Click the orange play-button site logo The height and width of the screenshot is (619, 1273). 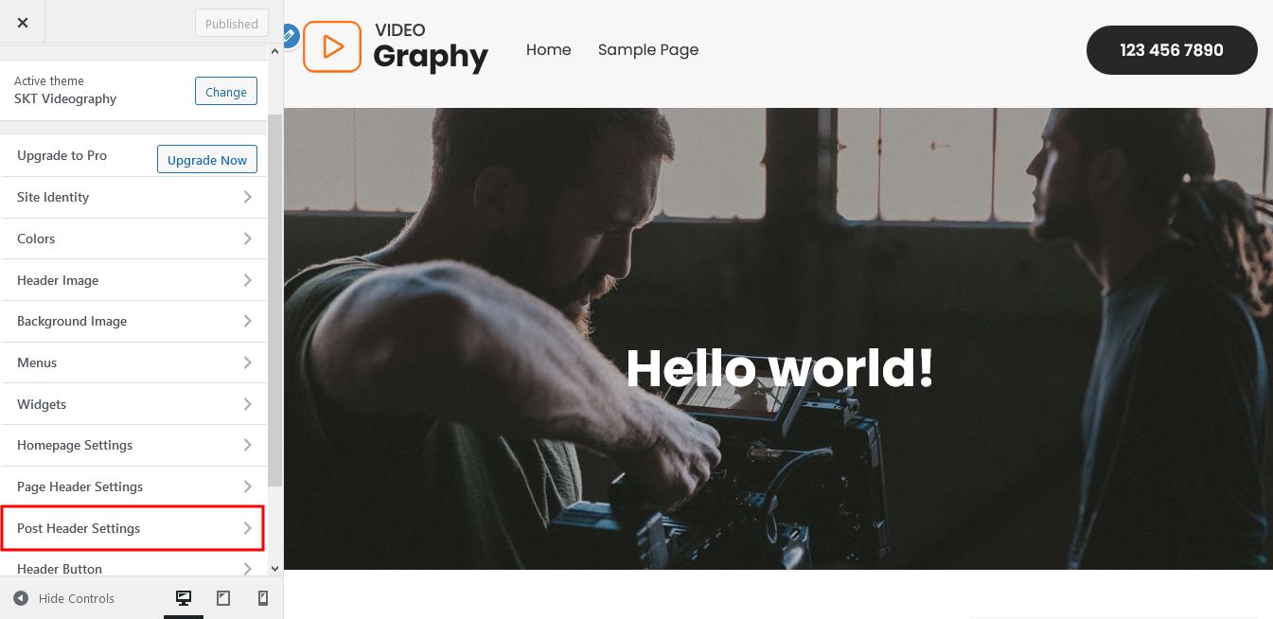[x=332, y=46]
